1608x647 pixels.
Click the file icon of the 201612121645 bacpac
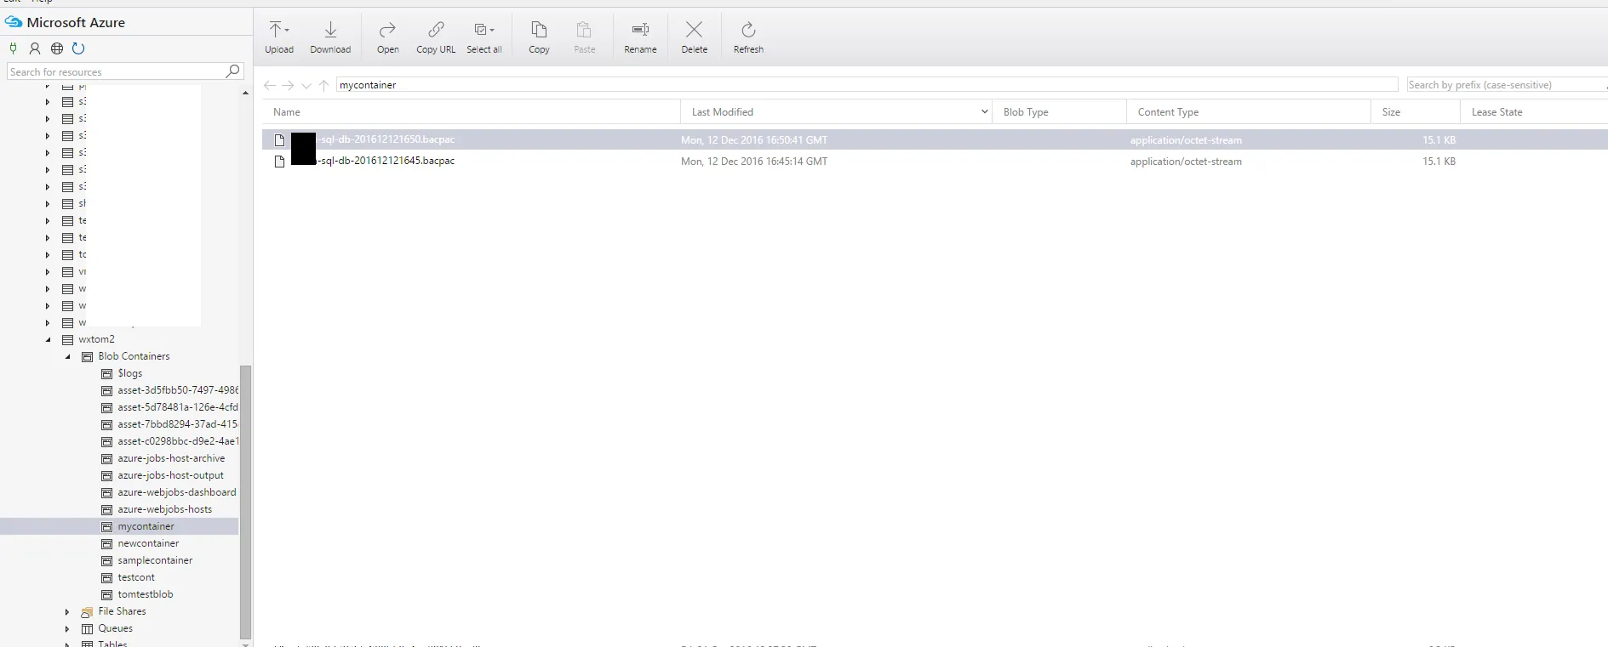tap(279, 162)
